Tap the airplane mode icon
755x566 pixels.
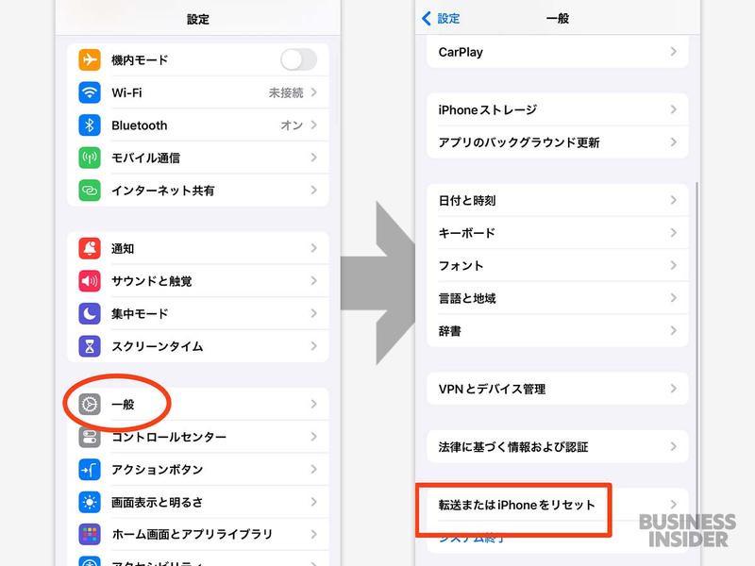[x=90, y=59]
